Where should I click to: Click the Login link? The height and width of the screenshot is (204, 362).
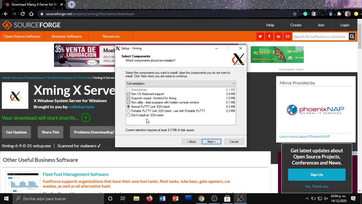(345, 25)
